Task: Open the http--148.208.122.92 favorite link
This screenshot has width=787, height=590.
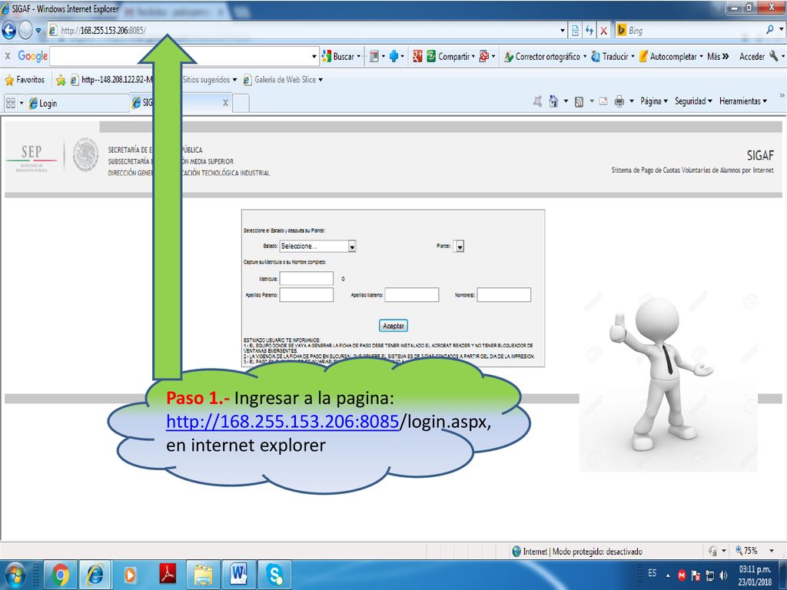Action: click(111, 80)
